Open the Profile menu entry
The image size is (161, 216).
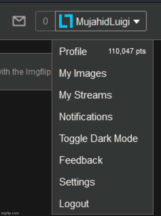(73, 51)
